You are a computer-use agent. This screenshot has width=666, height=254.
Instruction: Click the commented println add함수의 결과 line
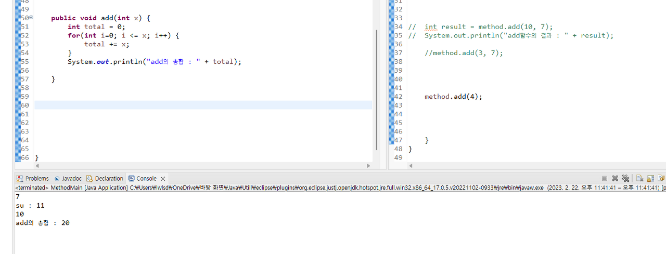click(x=511, y=35)
